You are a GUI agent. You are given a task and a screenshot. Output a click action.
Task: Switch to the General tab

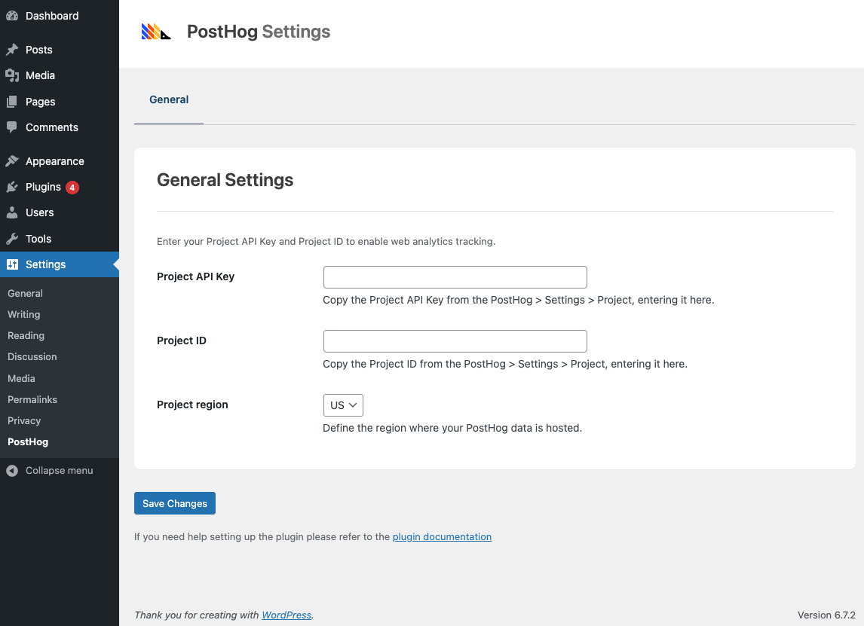169,99
